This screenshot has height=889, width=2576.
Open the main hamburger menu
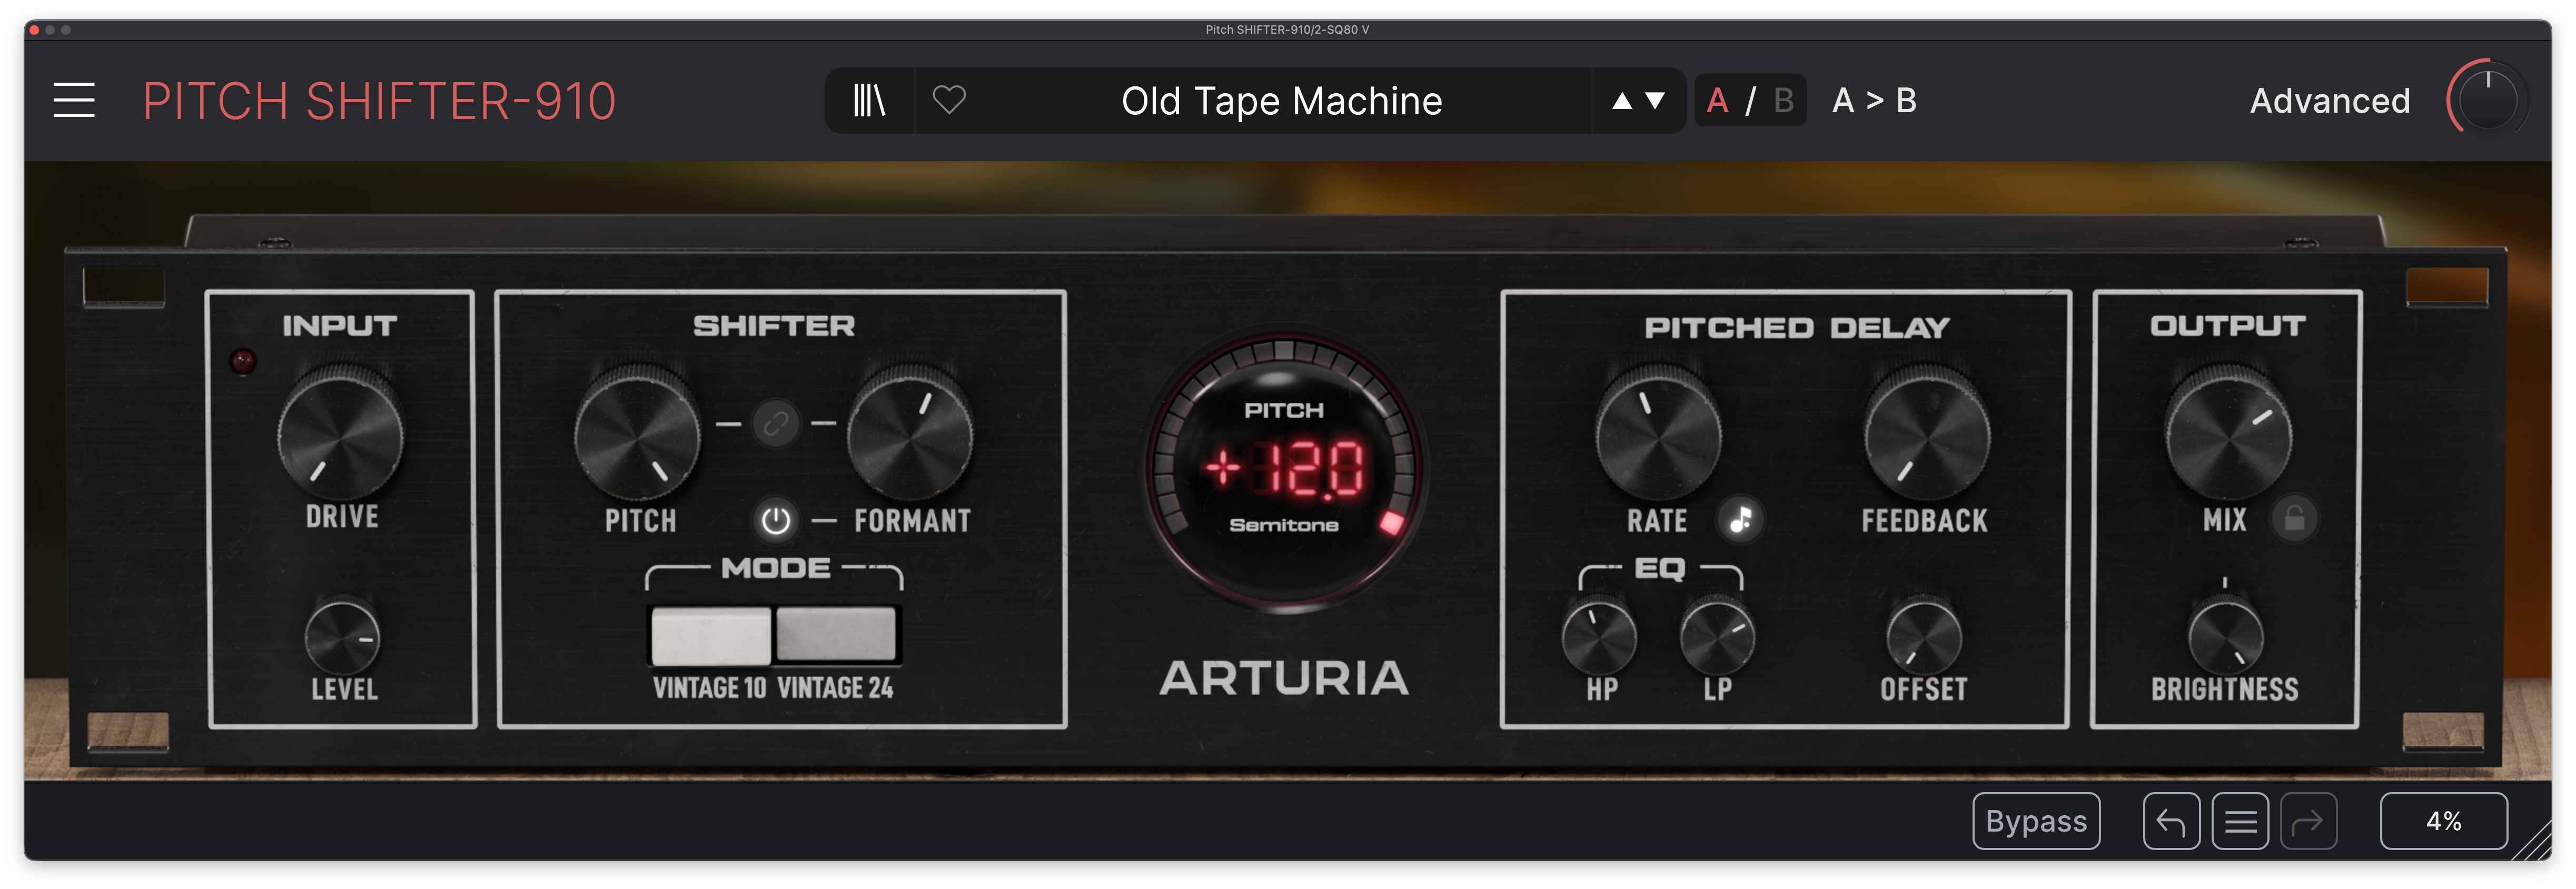[x=73, y=100]
